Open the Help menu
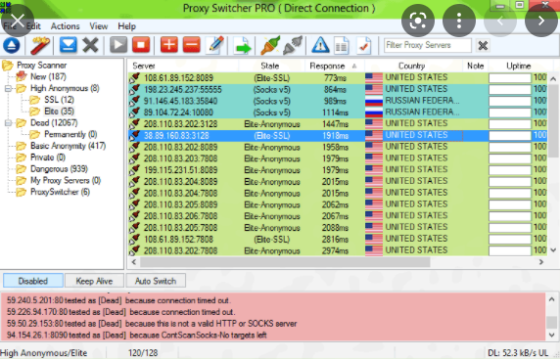The image size is (560, 359). point(127,26)
